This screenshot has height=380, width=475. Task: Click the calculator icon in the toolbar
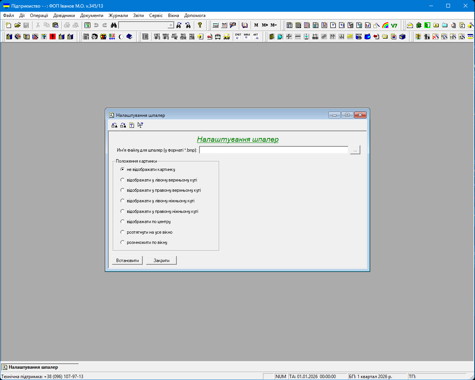(x=216, y=25)
